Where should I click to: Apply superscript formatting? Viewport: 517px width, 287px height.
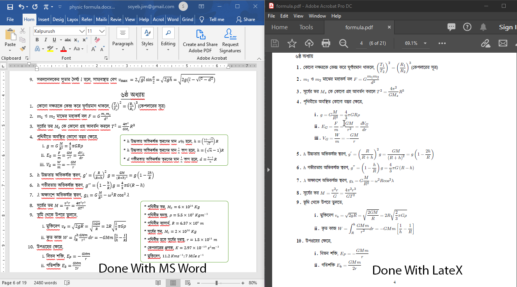85,40
